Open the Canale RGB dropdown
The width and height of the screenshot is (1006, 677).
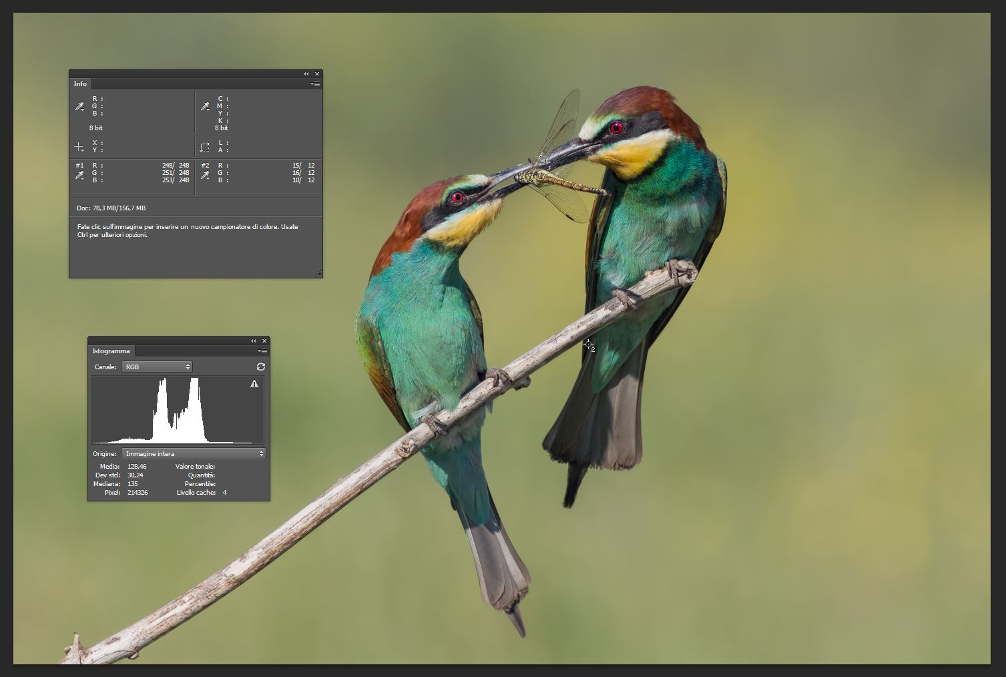(x=157, y=367)
